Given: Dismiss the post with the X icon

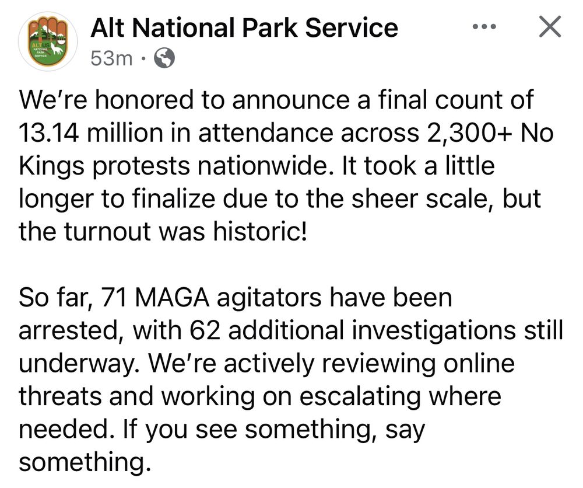Looking at the screenshot, I should 549,27.
